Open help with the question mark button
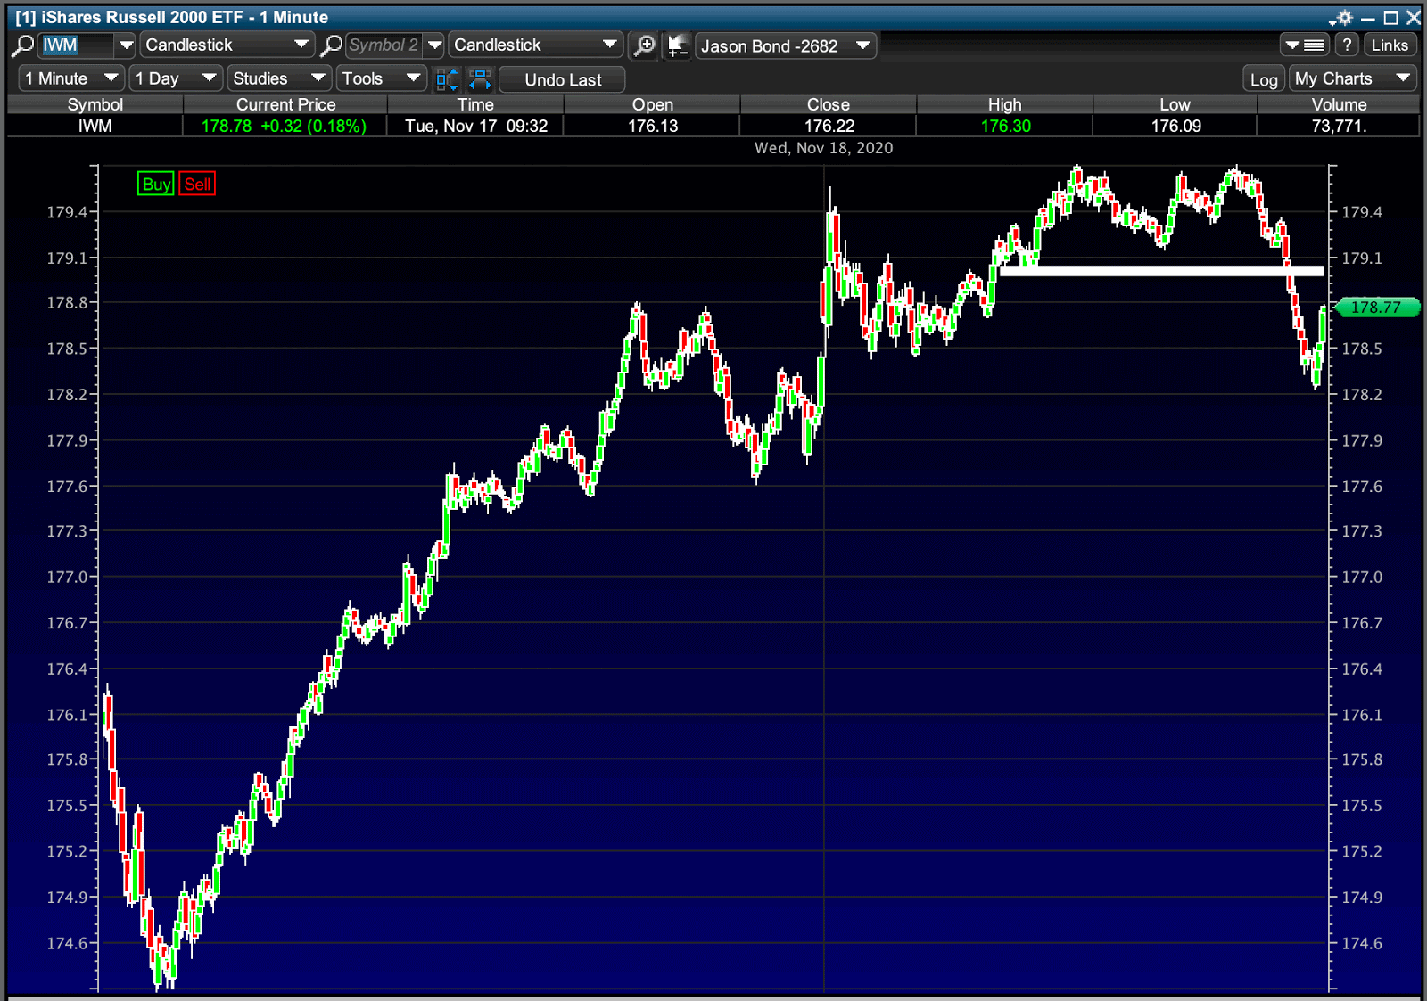1427x1001 pixels. click(1348, 45)
